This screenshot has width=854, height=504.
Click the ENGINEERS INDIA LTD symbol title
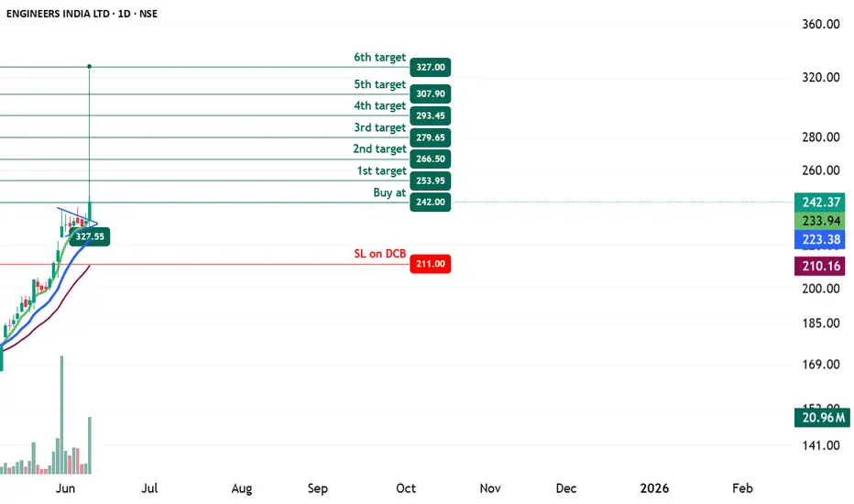click(x=58, y=14)
